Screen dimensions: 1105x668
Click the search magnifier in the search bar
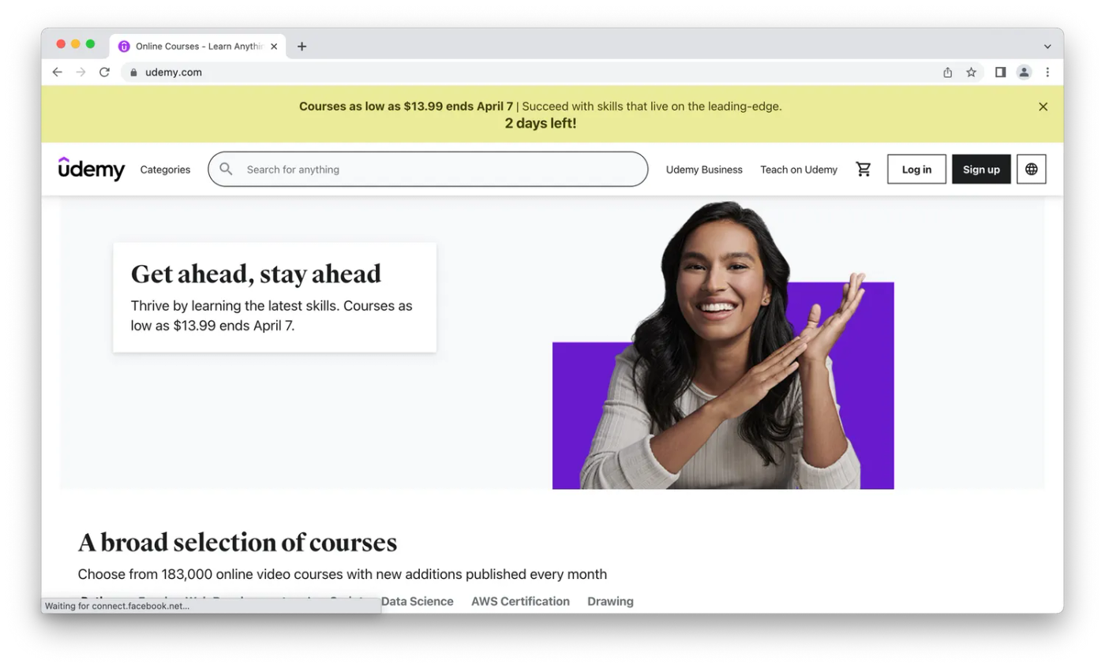(x=226, y=169)
